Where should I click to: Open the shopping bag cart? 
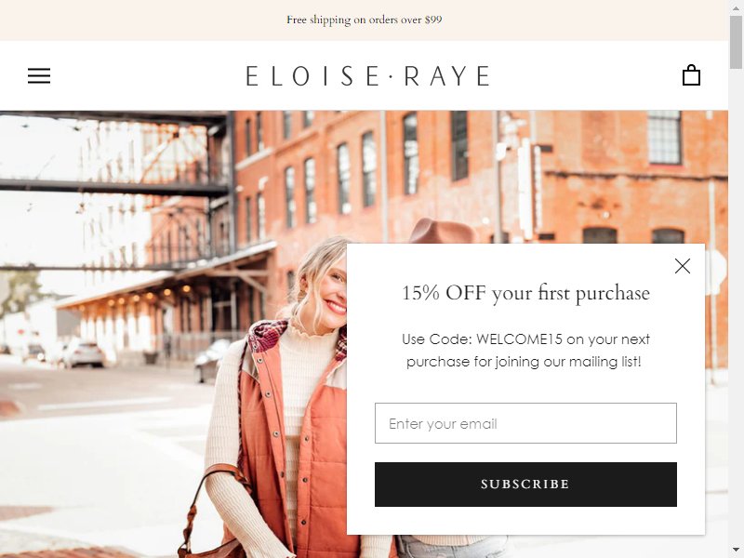(691, 75)
